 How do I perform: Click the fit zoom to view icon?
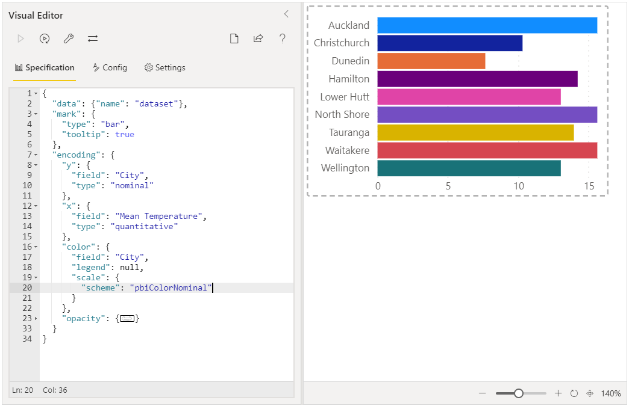point(590,393)
